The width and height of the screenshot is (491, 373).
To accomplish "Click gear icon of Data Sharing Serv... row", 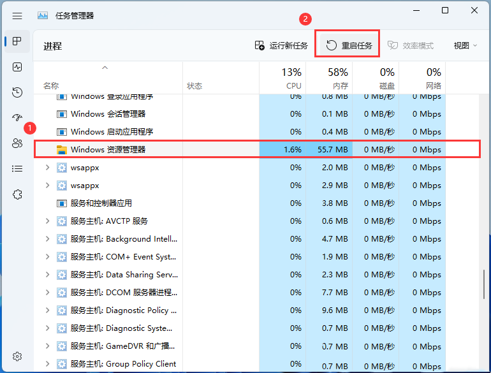I will point(62,275).
